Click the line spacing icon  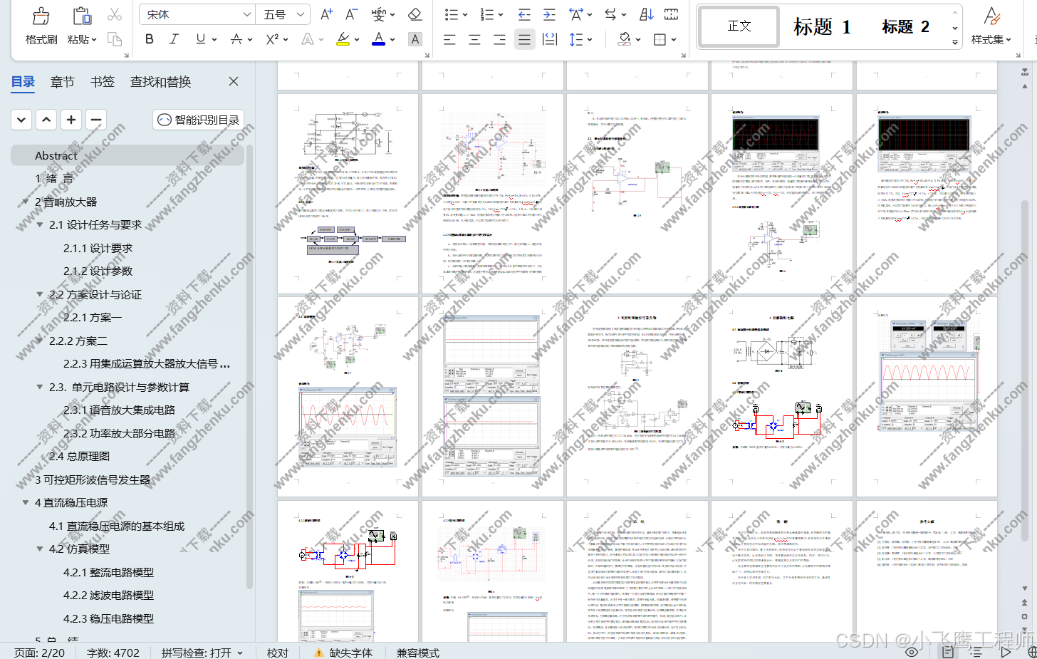tap(576, 39)
